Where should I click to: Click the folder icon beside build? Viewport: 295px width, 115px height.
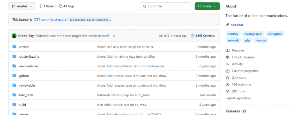click(14, 104)
